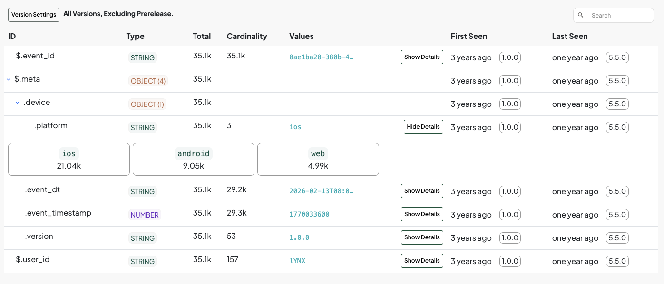664x284 pixels.
Task: Show details for .event_timestamp
Action: click(422, 214)
